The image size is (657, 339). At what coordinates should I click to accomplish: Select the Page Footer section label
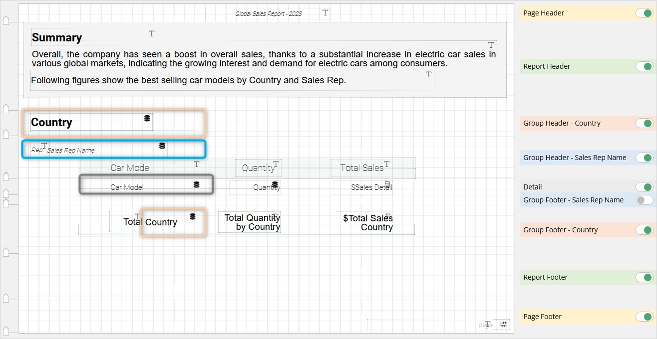click(x=542, y=317)
